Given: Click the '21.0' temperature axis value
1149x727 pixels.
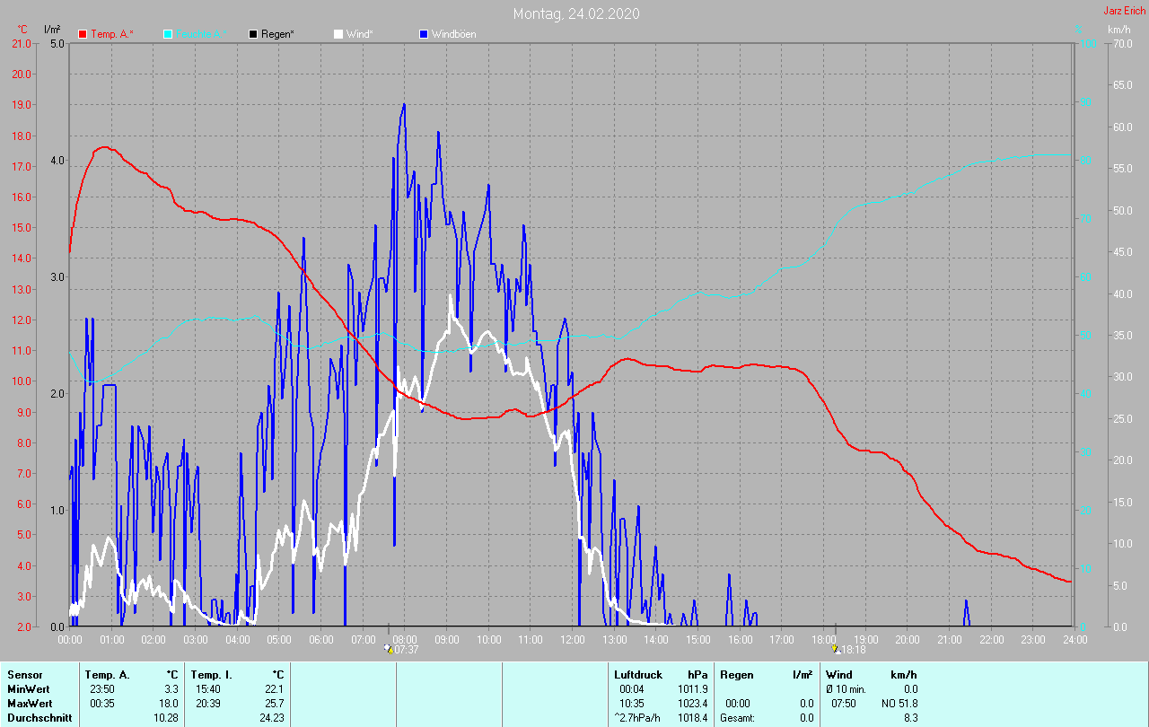Looking at the screenshot, I should click(21, 44).
